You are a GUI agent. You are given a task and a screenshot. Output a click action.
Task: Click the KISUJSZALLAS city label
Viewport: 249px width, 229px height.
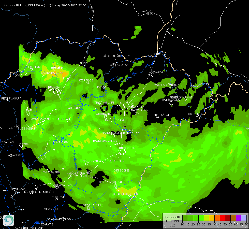[62, 185]
